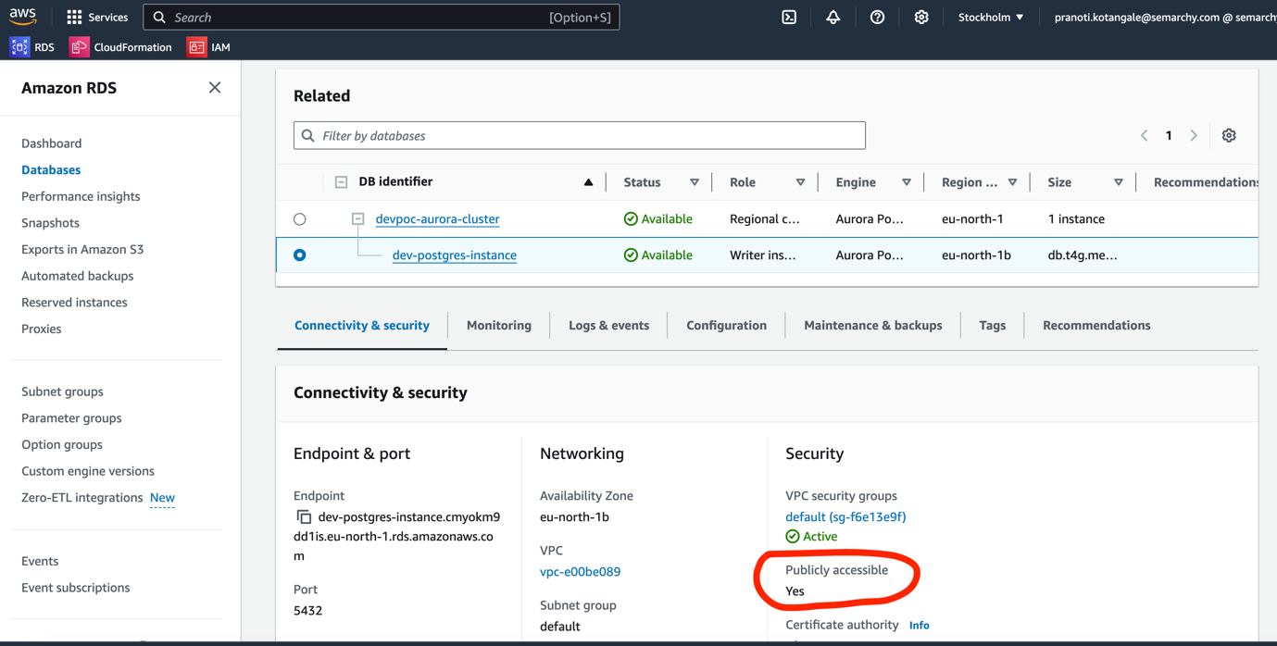Open Proxies in sidebar
Image resolution: width=1277 pixels, height=646 pixels.
click(x=42, y=329)
